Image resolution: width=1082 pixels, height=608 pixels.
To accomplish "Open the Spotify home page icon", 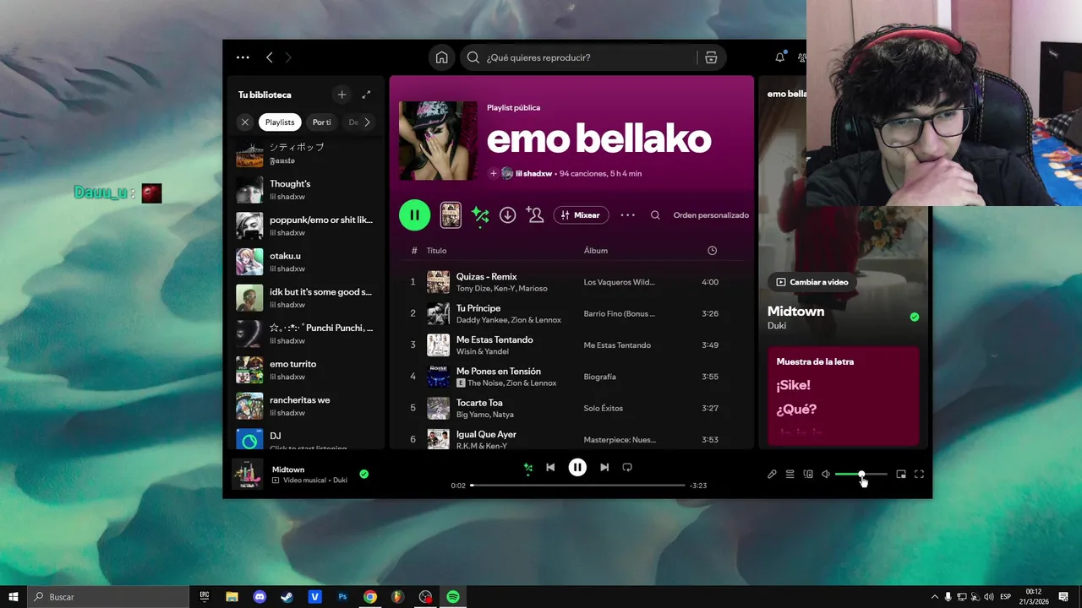I will [x=441, y=57].
